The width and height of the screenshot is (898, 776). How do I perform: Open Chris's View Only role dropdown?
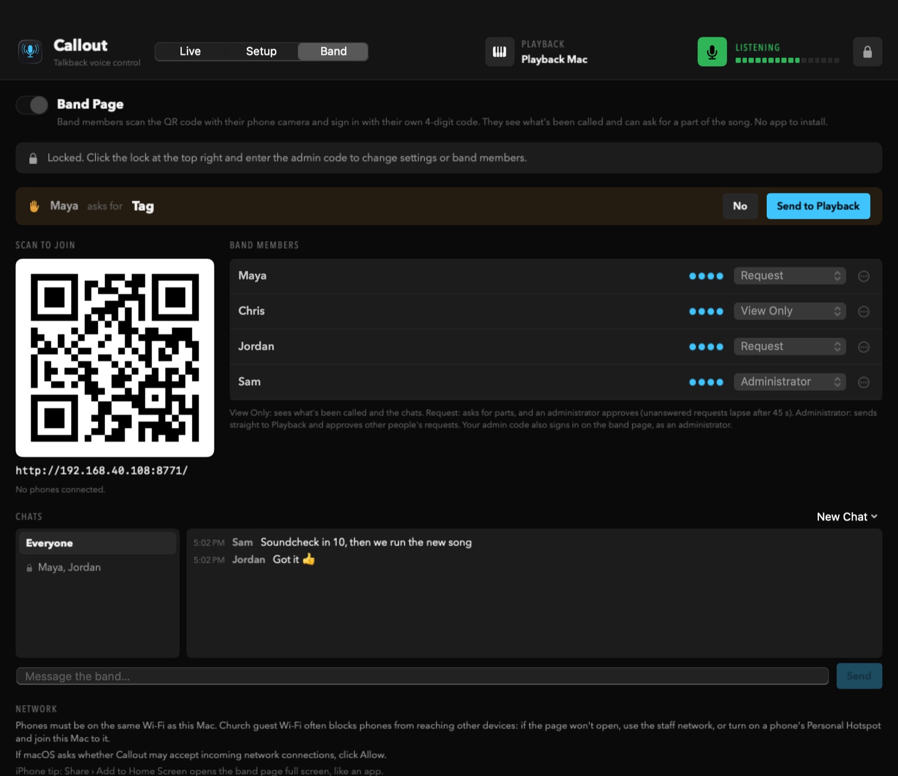(x=790, y=311)
